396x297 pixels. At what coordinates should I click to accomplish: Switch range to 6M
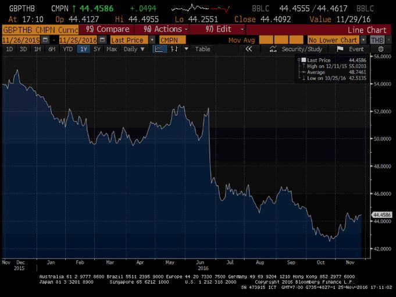coord(52,49)
